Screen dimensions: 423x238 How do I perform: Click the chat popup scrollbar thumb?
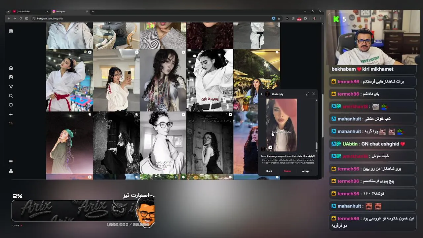(x=316, y=146)
